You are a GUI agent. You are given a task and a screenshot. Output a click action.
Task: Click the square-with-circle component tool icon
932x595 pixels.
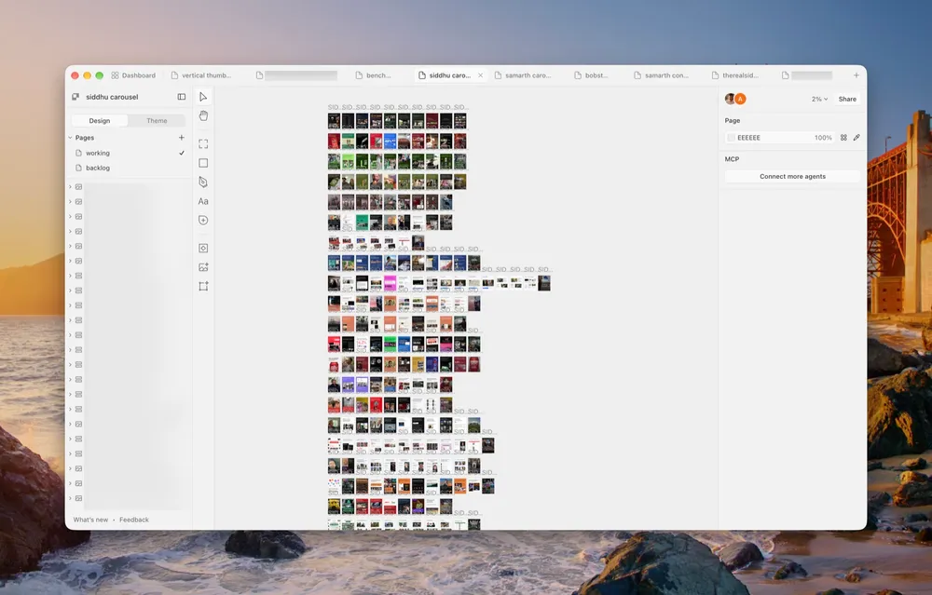(x=203, y=248)
